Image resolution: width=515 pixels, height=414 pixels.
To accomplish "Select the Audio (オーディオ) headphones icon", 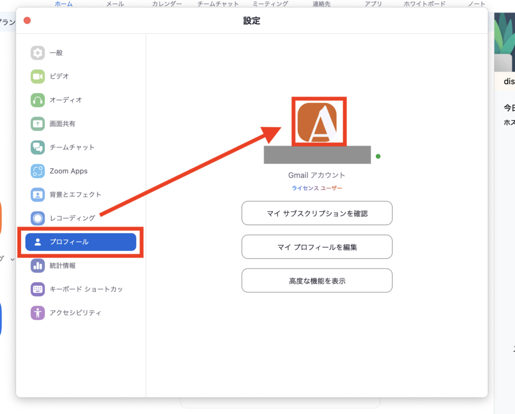I will pos(38,100).
